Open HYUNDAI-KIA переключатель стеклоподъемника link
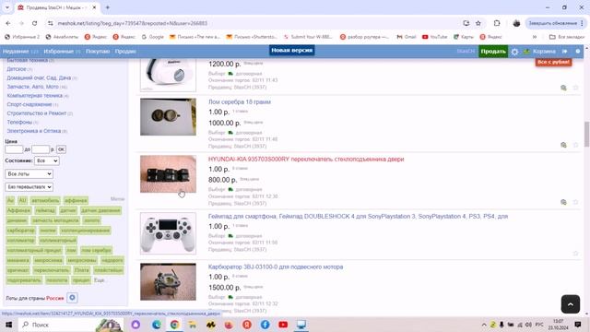Screen dimensions: 590x332 (306, 160)
